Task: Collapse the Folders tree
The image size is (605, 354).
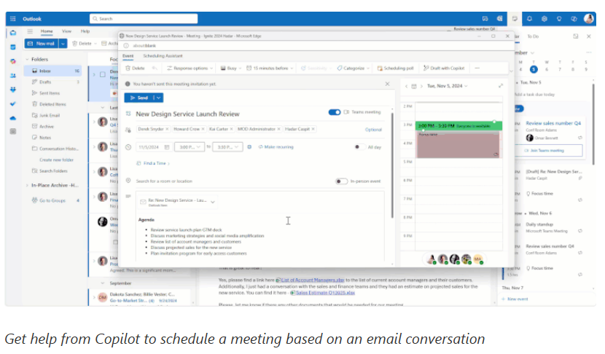Action: tap(27, 60)
